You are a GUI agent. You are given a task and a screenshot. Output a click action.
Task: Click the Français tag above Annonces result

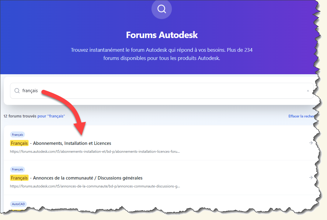[18, 169]
